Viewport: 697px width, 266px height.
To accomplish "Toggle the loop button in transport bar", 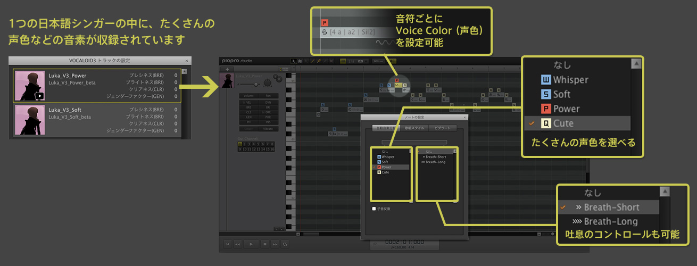I will pos(285,244).
